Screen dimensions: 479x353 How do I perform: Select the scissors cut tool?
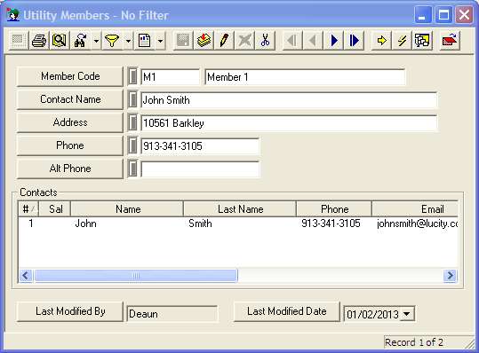[x=265, y=41]
